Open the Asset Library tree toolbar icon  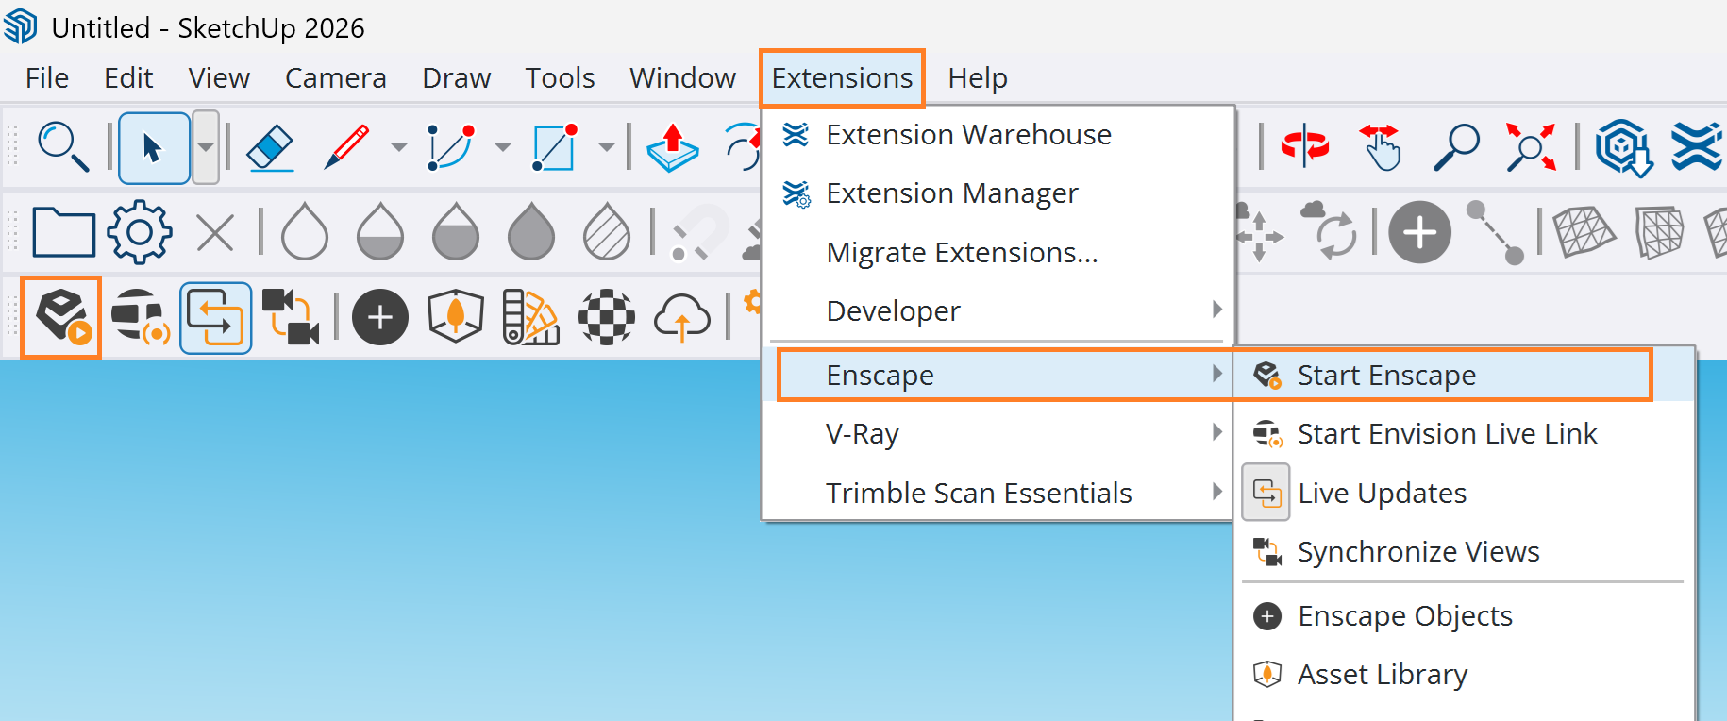[456, 317]
